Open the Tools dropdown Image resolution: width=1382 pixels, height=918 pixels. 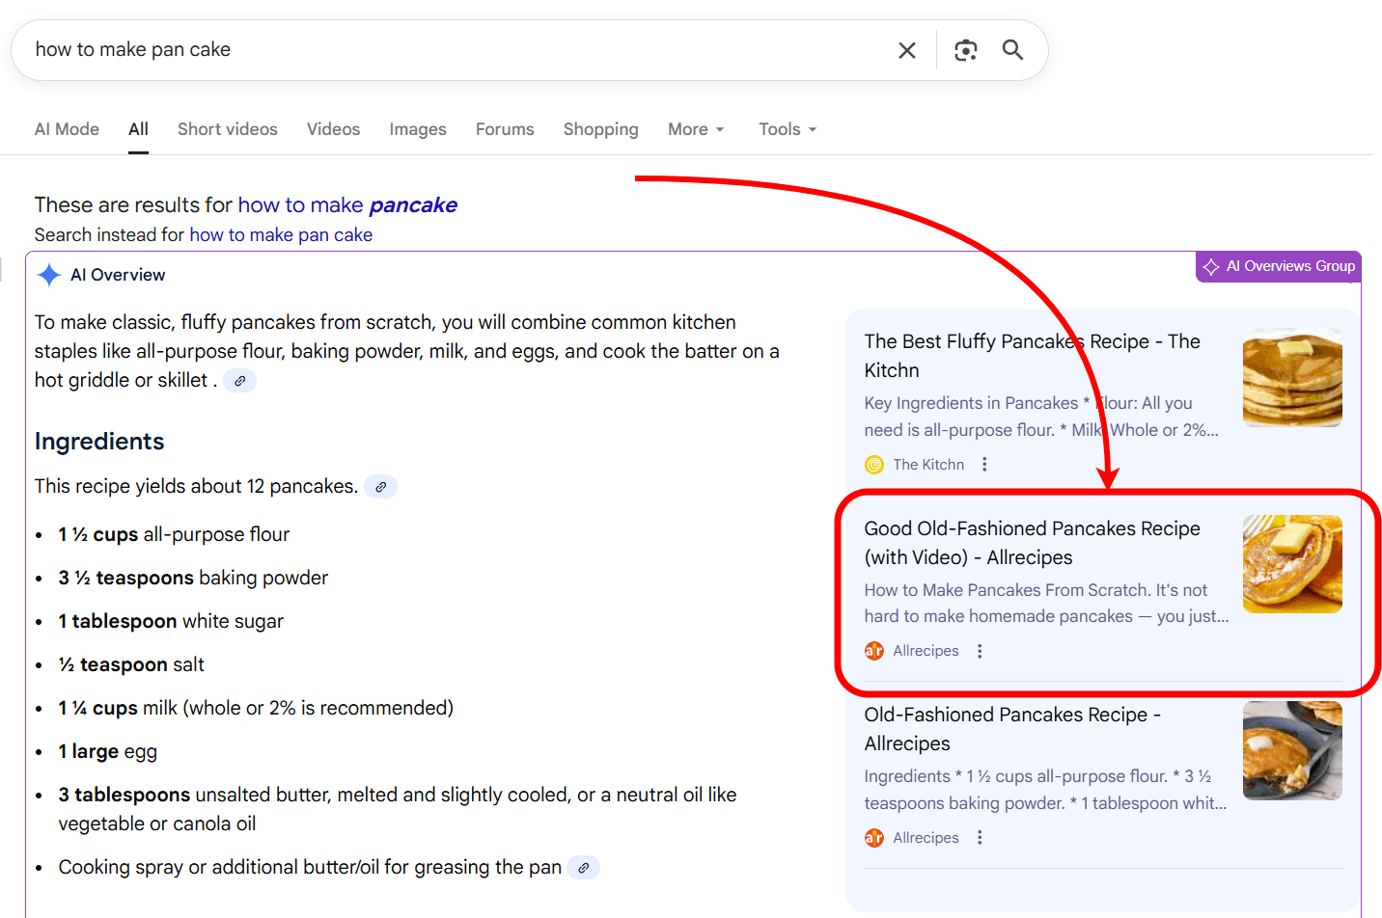787,128
